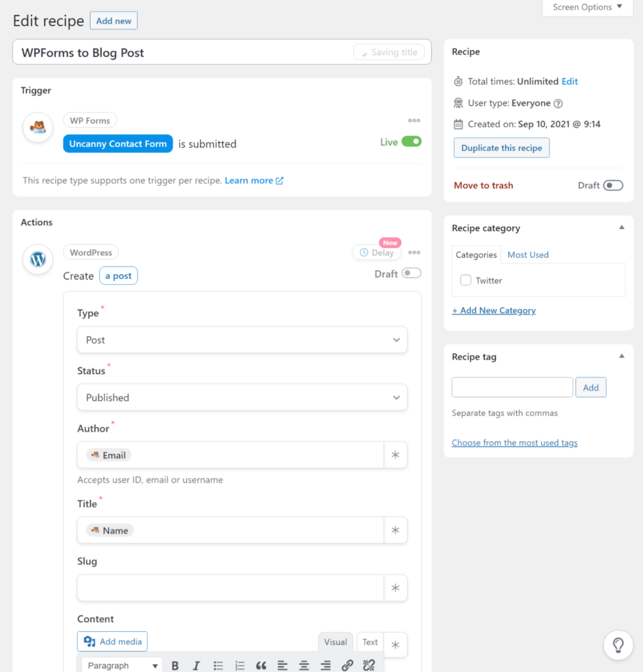Toggle trigger Live switch off
Viewport: 643px width, 672px height.
pos(411,142)
